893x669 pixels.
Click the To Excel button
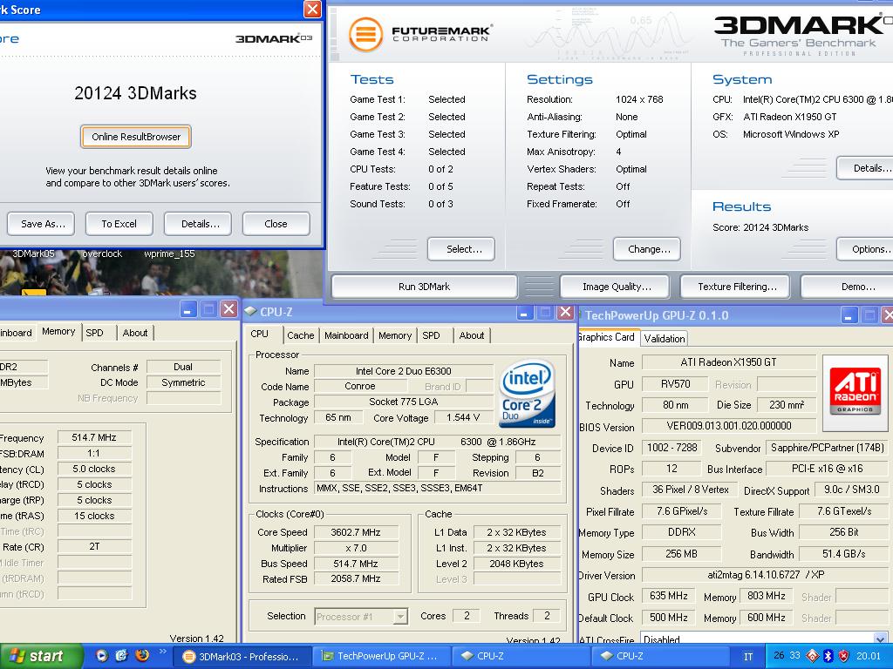point(119,224)
